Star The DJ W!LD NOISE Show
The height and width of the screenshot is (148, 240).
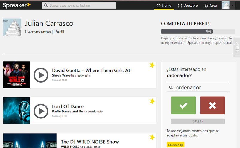point(152,137)
